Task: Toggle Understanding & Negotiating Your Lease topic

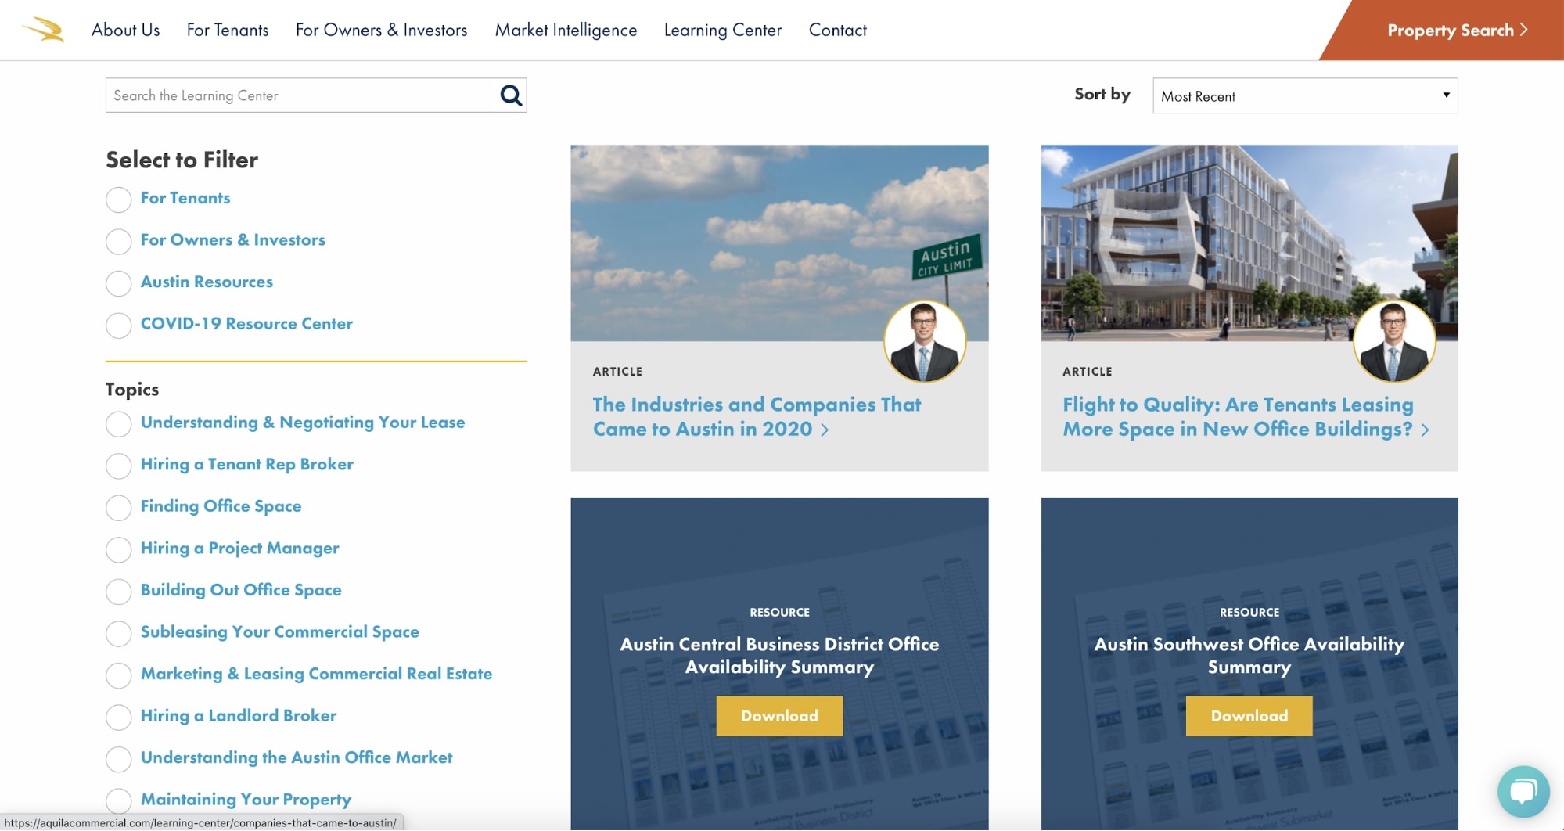Action: tap(118, 424)
